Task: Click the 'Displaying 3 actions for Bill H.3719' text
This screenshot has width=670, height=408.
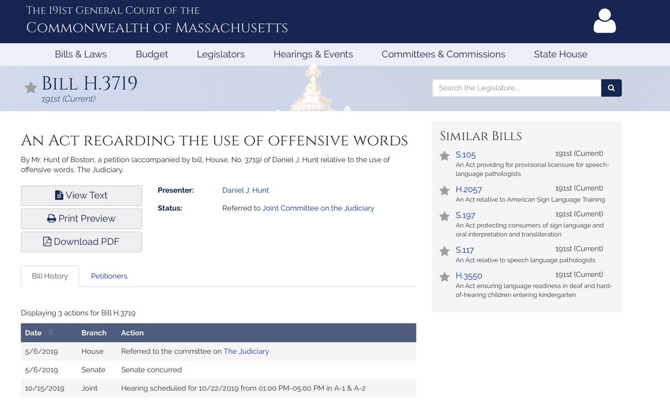Action: point(78,313)
